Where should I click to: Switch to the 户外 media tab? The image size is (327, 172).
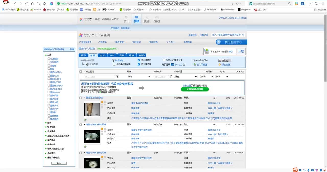coord(112,55)
